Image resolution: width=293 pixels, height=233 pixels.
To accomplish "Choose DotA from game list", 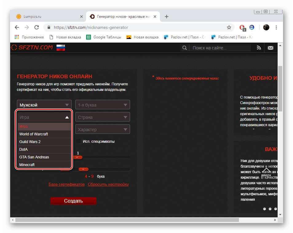I will (44, 149).
